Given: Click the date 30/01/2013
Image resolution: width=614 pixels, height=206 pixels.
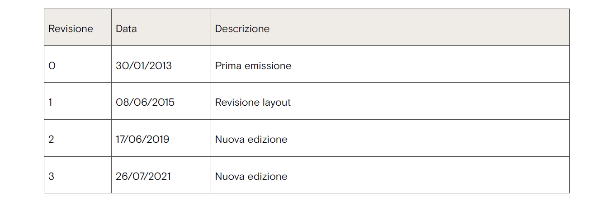Looking at the screenshot, I should 143,66.
